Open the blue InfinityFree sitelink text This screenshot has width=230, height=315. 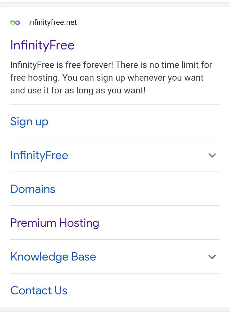(x=39, y=155)
